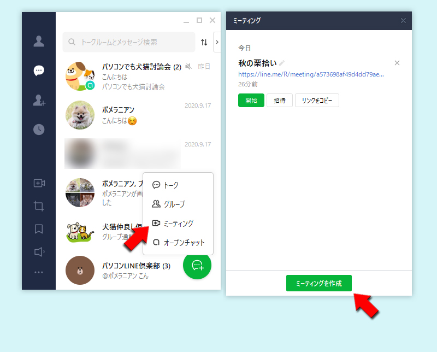Open Keep bookmark icon in sidebar

[39, 229]
